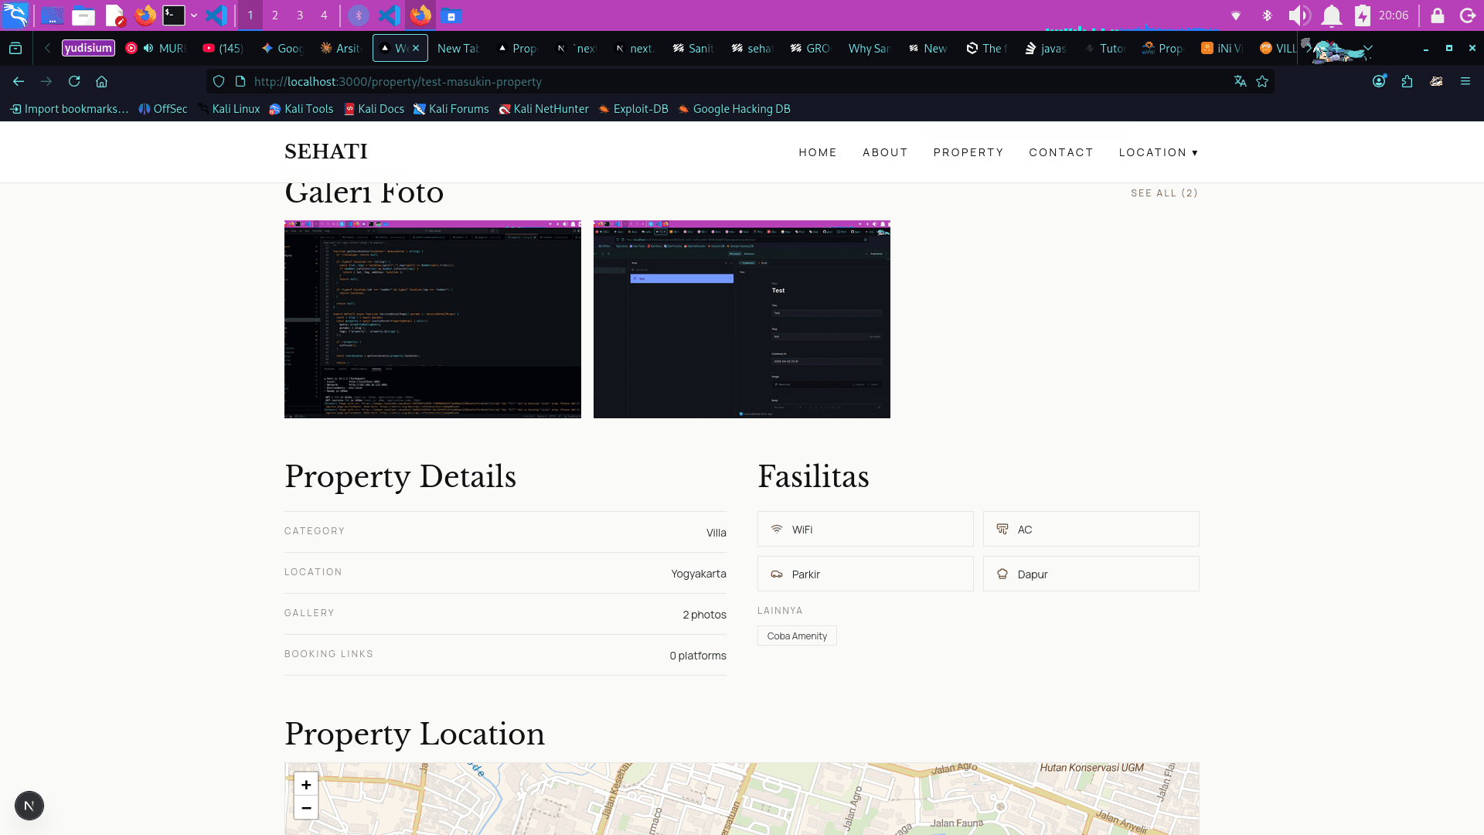
Task: Click the show desktop icon in panel
Action: pos(53,15)
